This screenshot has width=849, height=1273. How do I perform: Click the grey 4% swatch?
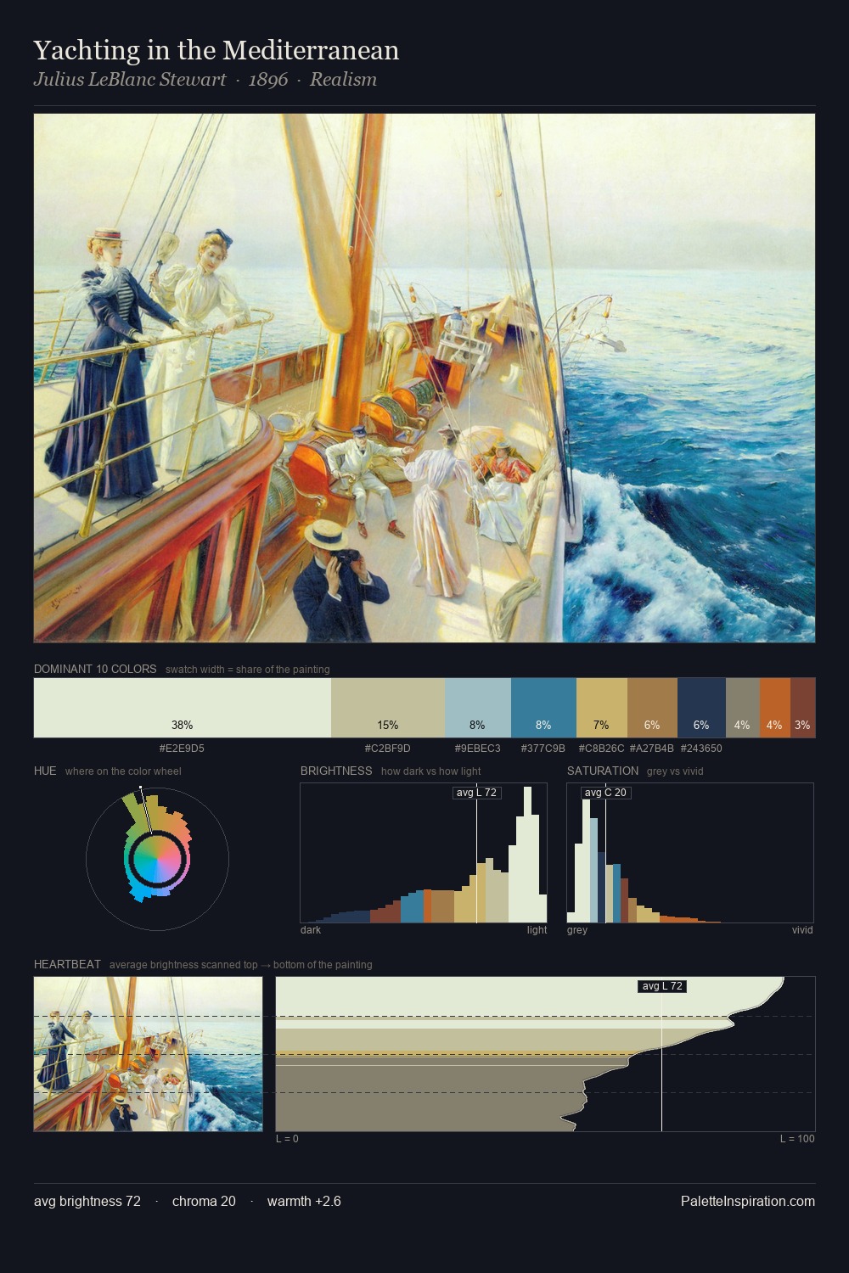[x=743, y=708]
